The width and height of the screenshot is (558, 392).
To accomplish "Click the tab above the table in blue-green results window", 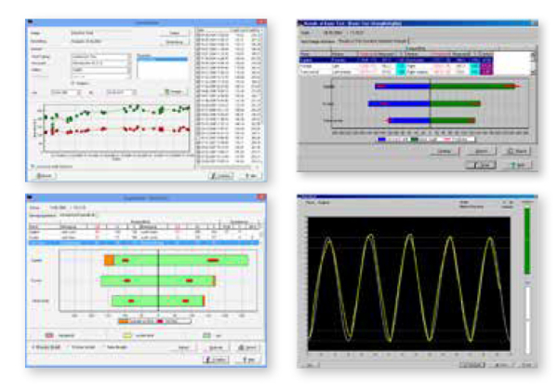I will click(x=372, y=41).
